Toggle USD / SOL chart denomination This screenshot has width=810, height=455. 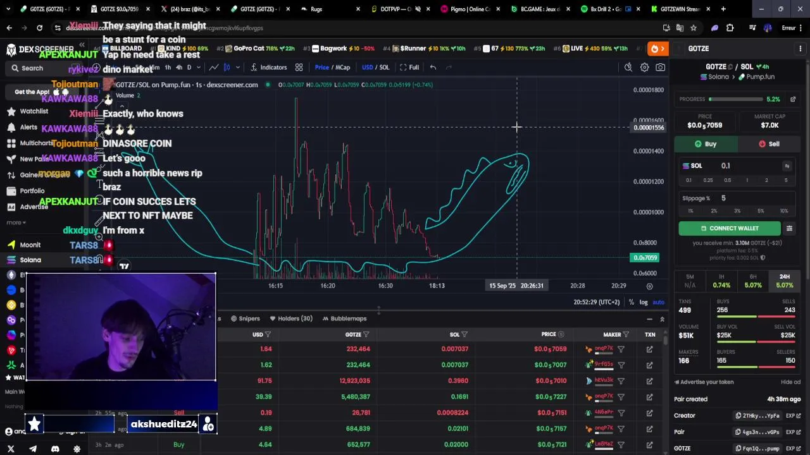[x=375, y=67]
